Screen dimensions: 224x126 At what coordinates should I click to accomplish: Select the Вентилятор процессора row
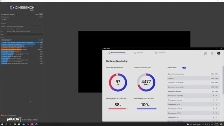point(193,74)
